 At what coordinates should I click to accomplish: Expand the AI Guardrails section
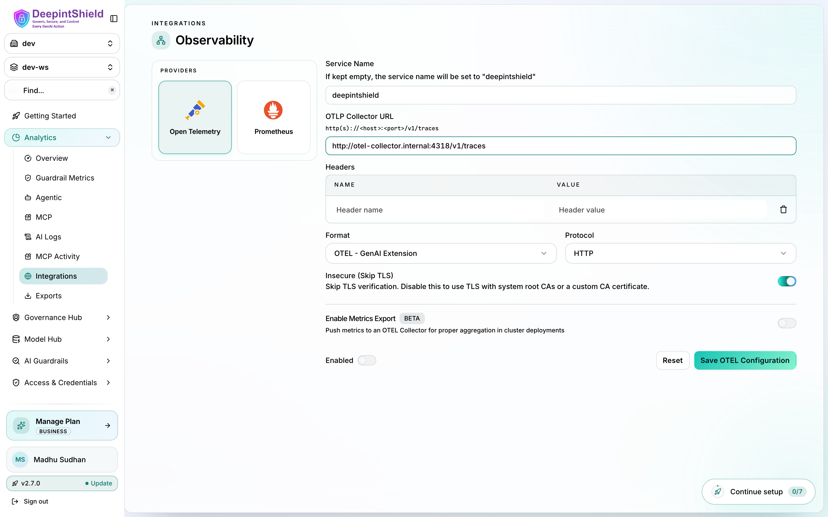coord(62,361)
